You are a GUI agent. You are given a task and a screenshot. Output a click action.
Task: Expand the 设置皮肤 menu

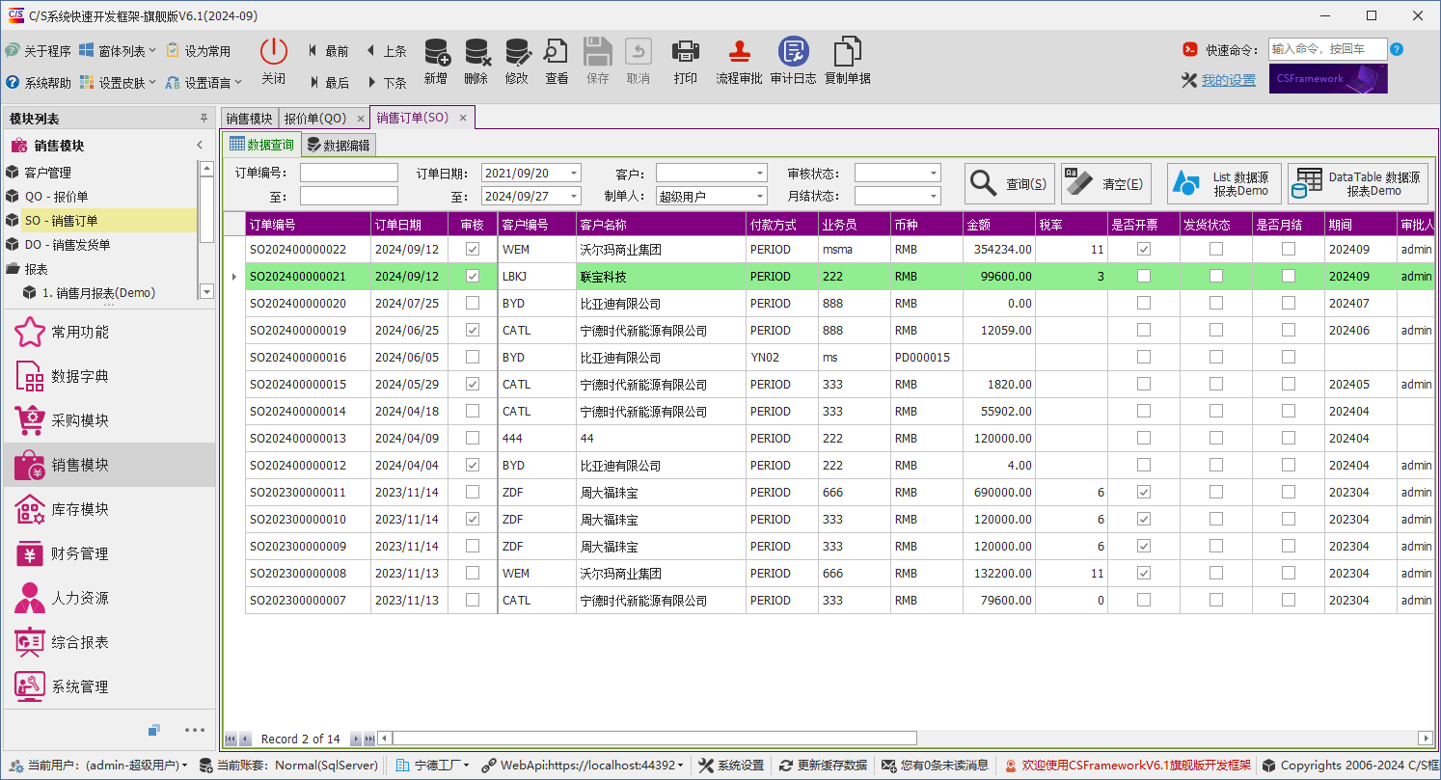120,83
